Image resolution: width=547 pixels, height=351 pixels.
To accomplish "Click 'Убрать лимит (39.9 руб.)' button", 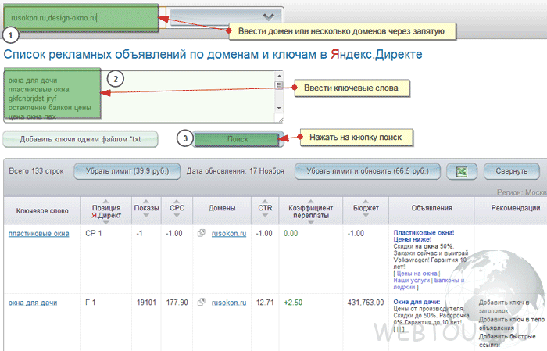I will pyautogui.click(x=127, y=171).
